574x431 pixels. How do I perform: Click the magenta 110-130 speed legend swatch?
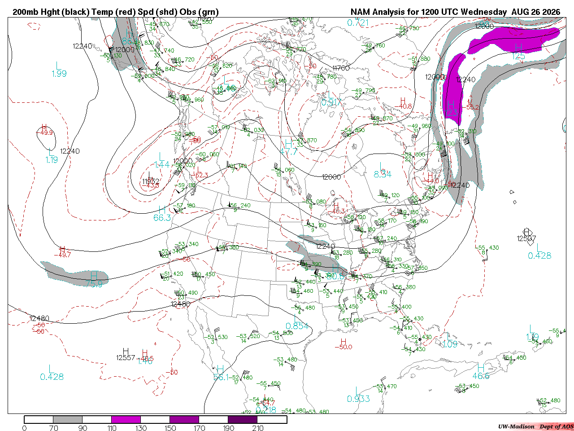[126, 419]
